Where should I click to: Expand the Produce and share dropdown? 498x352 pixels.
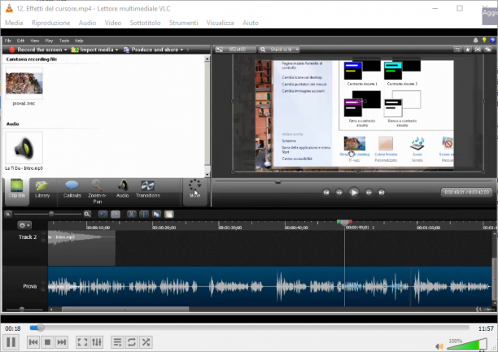point(154,50)
